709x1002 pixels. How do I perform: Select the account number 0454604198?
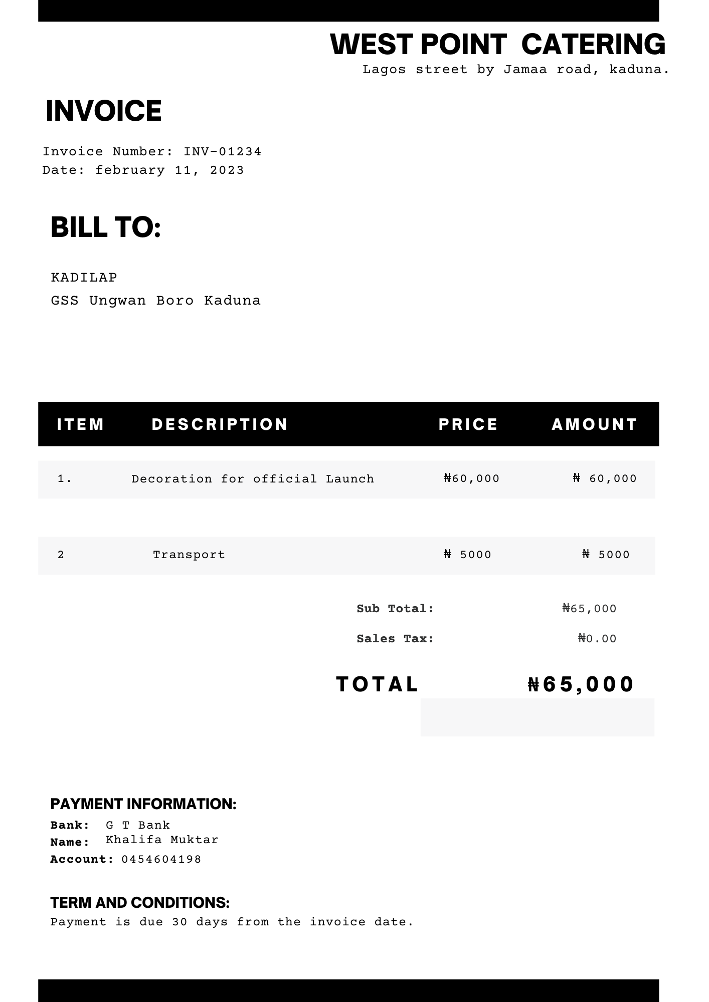tap(161, 859)
